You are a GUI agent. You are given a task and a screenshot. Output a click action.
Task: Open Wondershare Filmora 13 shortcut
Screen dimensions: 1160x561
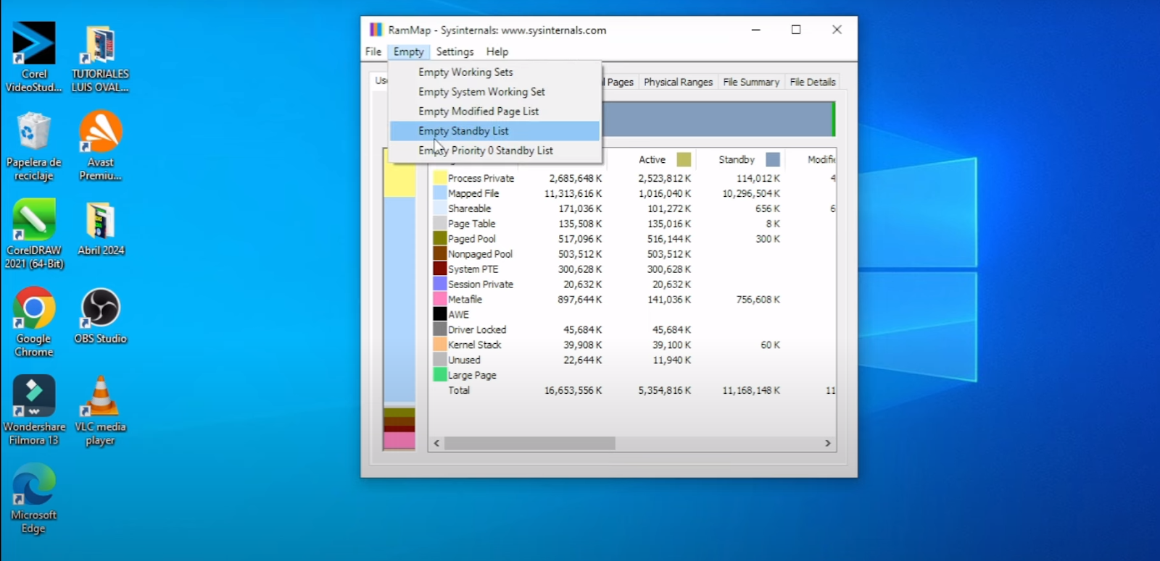pyautogui.click(x=34, y=410)
